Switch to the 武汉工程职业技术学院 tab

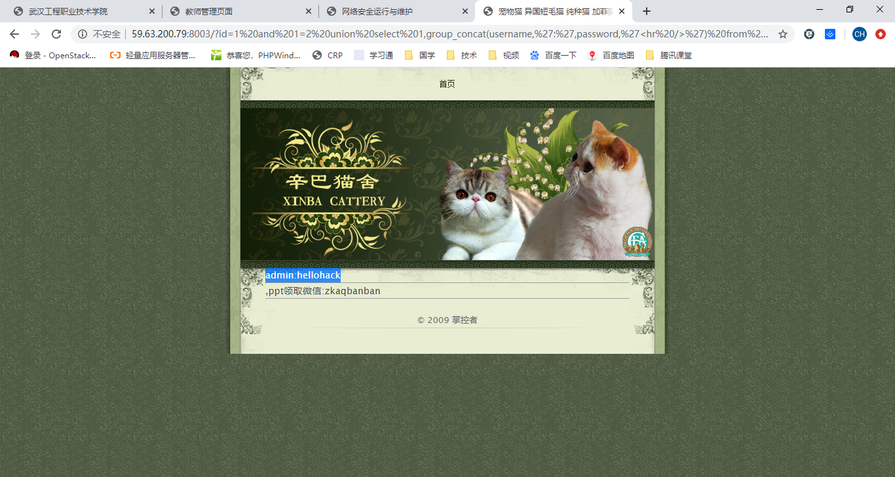84,11
